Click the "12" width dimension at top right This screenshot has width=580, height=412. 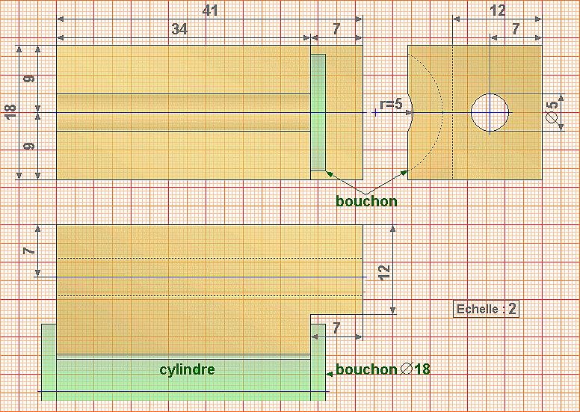(497, 11)
